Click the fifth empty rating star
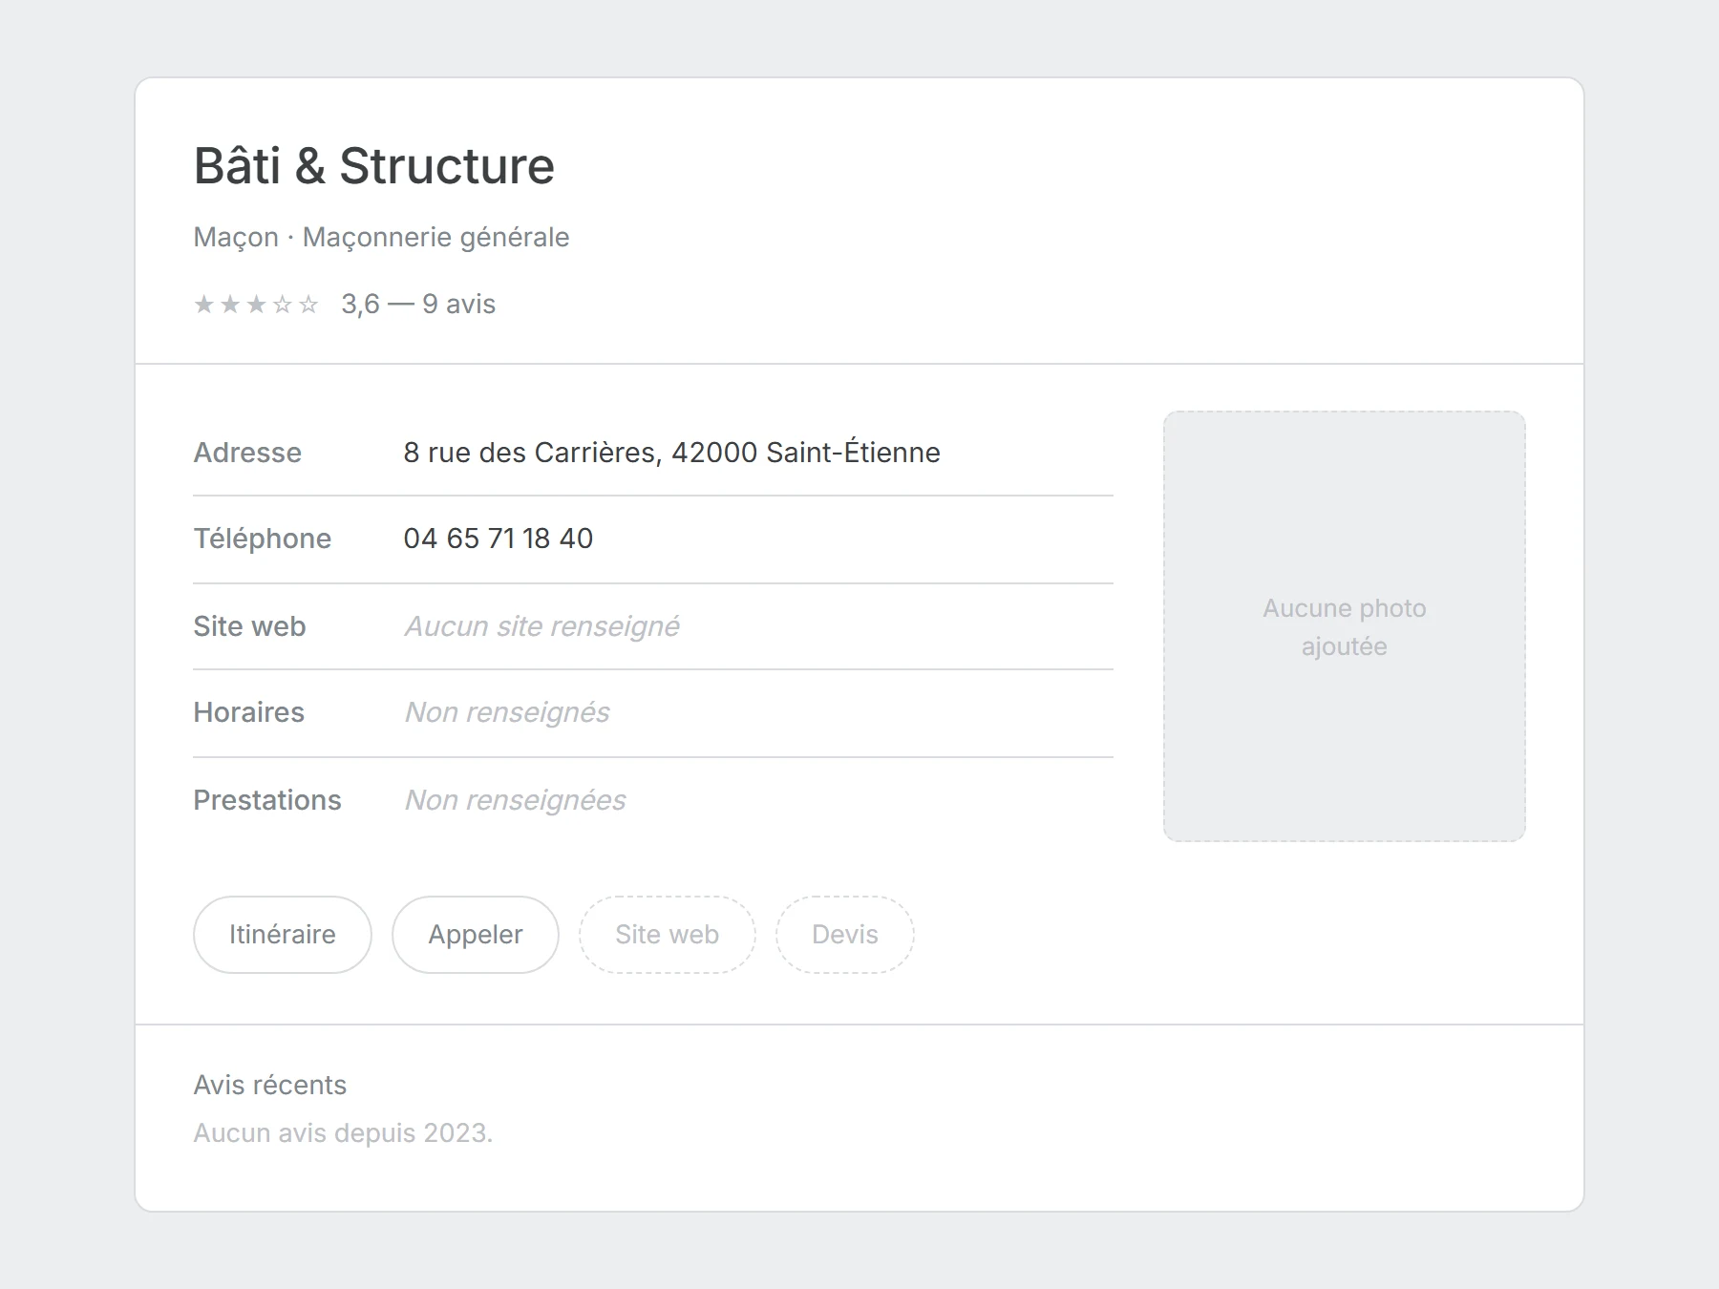 pos(308,304)
